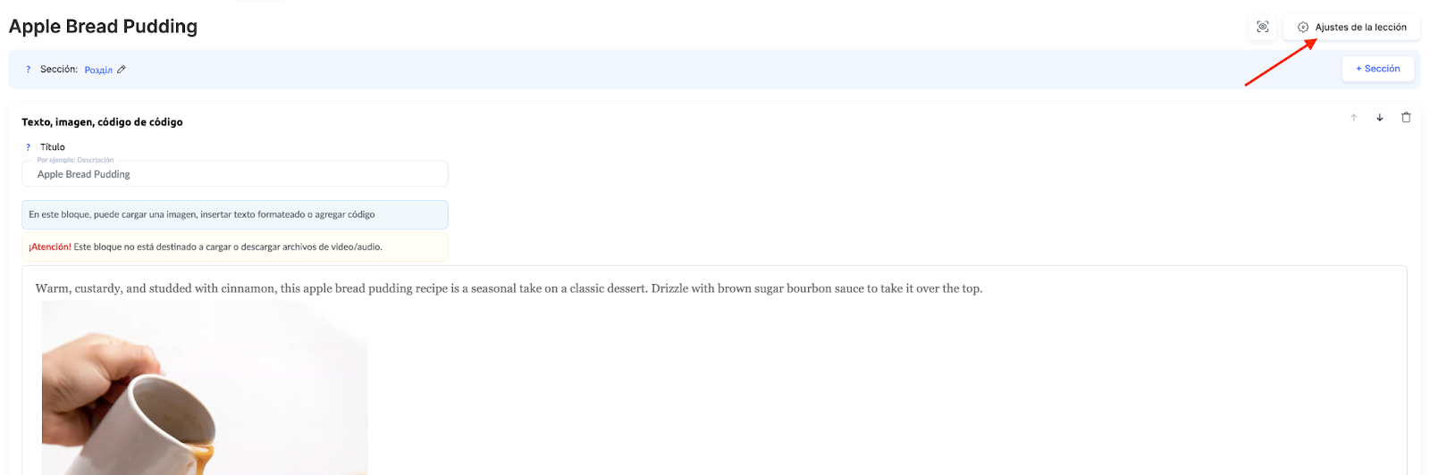
Task: Click the Texto, imagen, código de código heading
Action: pos(102,122)
